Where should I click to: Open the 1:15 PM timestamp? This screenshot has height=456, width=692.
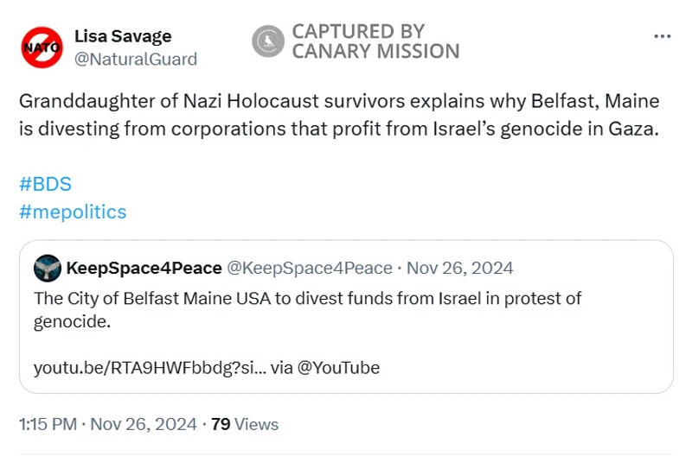(x=48, y=424)
